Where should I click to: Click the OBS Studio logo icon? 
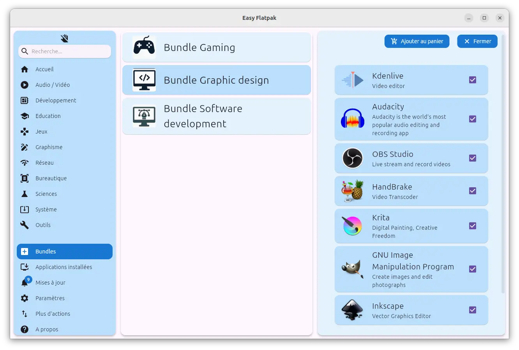[353, 158]
